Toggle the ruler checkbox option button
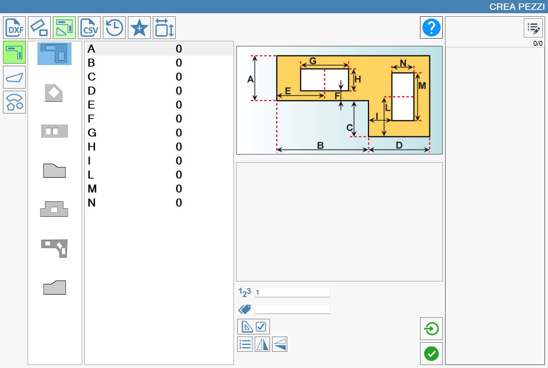This screenshot has height=368, width=548. [254, 326]
